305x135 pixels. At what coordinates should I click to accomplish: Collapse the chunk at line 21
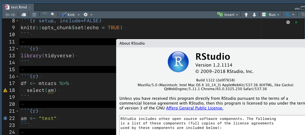(17, 111)
